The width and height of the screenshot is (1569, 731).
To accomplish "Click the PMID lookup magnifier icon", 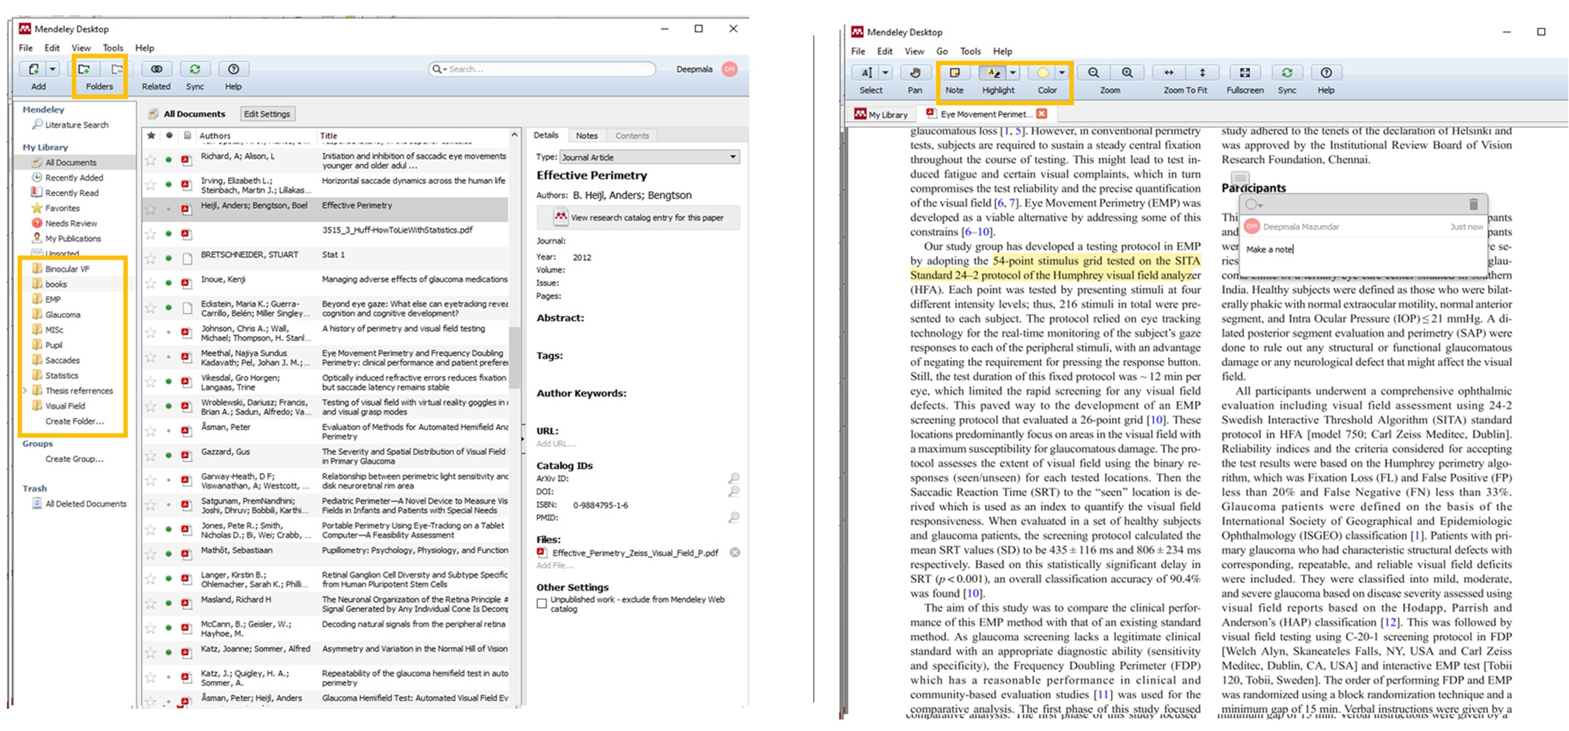I will click(734, 518).
